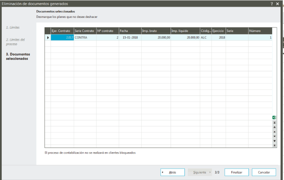Screen dimensions: 284x180
Task: Select the Nº contrato cell with value 2
Action: pyautogui.click(x=108, y=38)
